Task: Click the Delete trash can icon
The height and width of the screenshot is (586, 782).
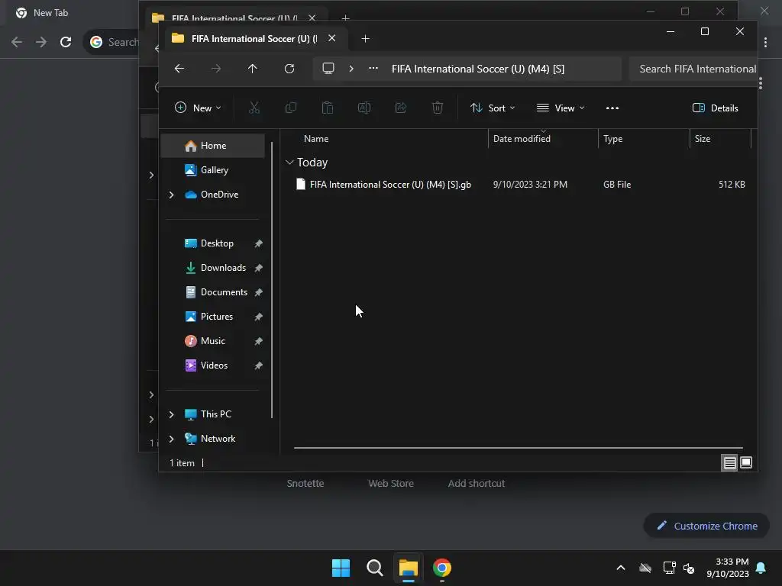Action: (438, 108)
